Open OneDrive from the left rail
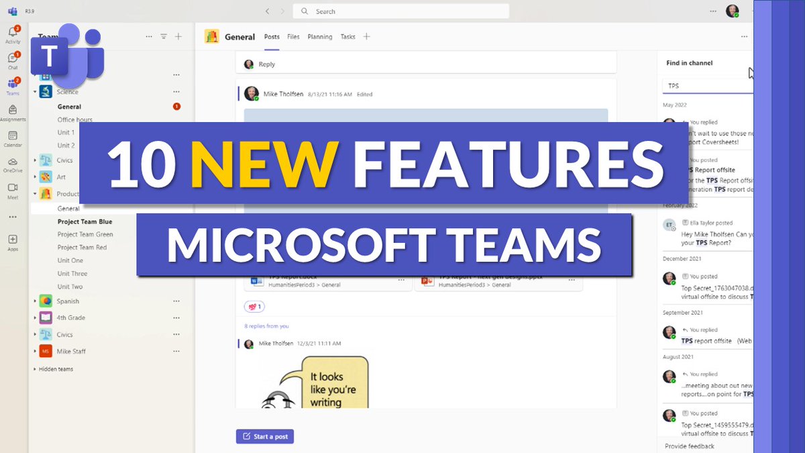The height and width of the screenshot is (453, 805). 13,164
